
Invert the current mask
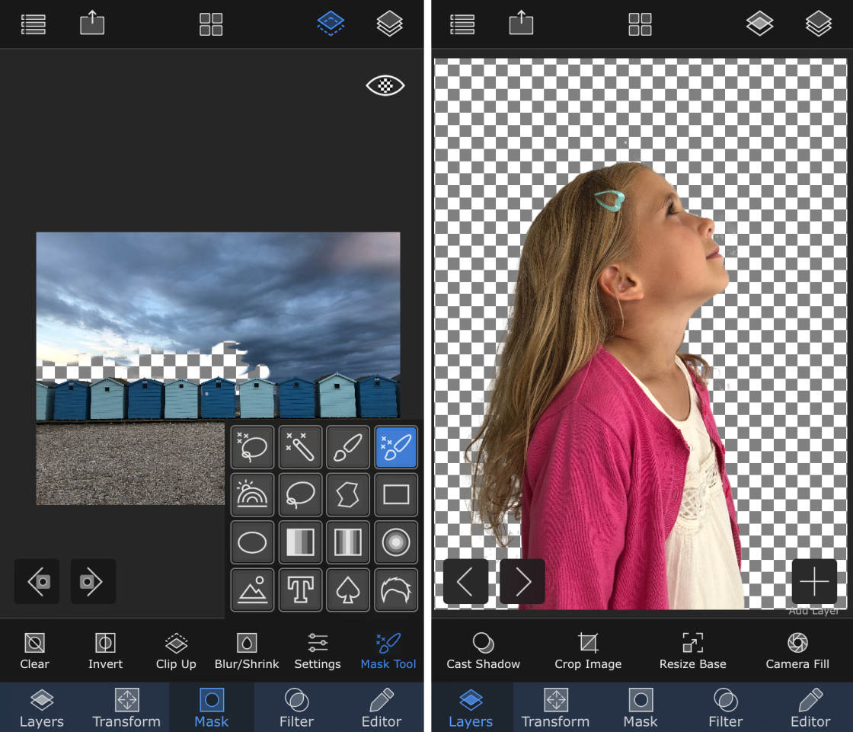[105, 650]
